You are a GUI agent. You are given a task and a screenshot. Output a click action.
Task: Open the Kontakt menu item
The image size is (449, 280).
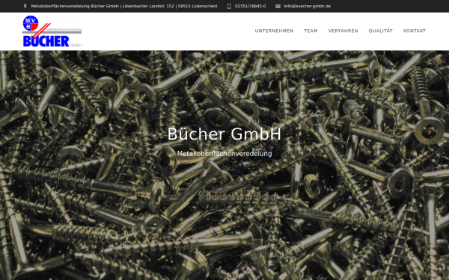pos(415,31)
